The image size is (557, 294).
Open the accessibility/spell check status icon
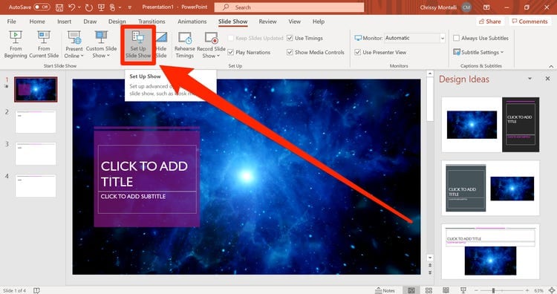click(36, 290)
